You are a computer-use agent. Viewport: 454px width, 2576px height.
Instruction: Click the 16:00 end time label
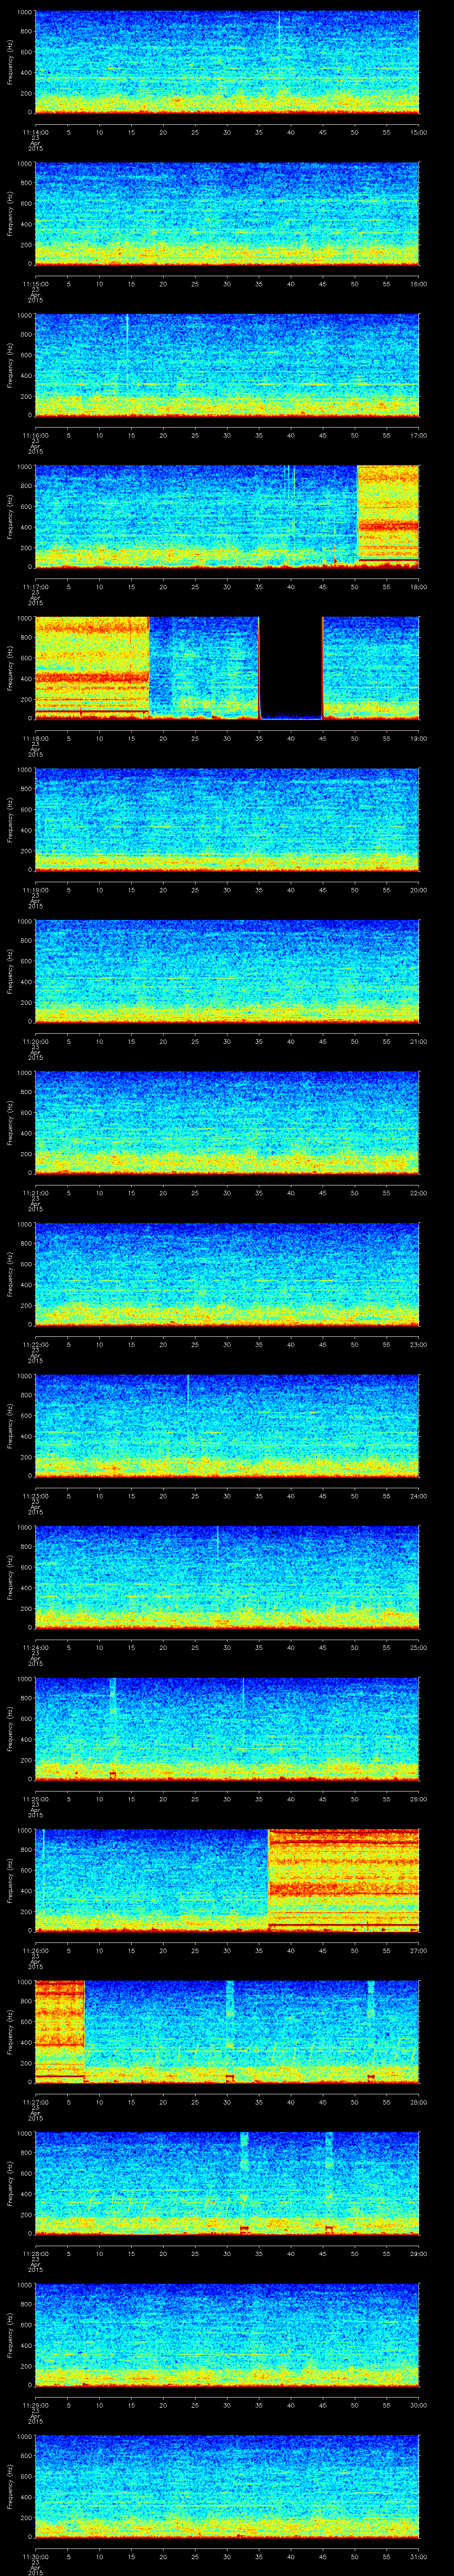tap(418, 284)
